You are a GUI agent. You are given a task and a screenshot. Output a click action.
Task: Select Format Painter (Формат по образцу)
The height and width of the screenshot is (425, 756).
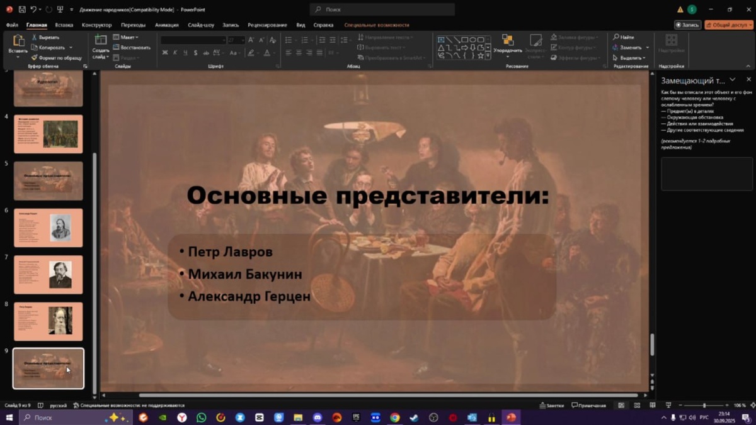pos(57,58)
